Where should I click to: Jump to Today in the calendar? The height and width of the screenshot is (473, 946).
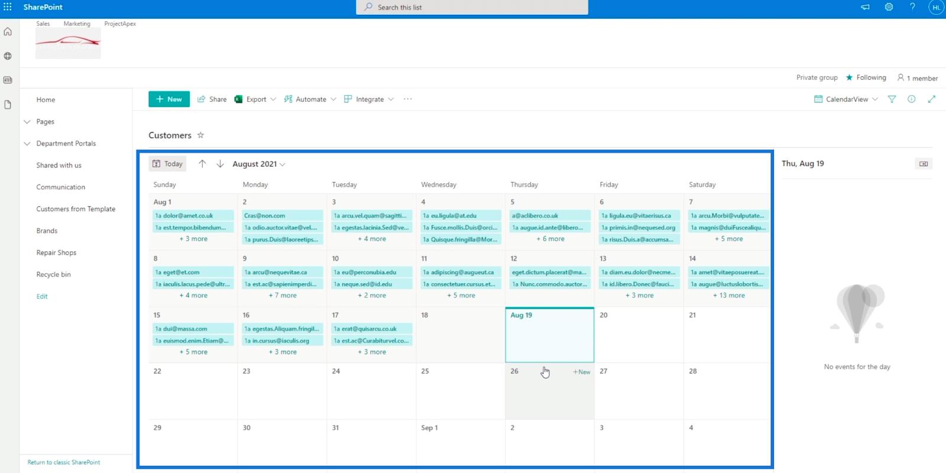point(167,164)
